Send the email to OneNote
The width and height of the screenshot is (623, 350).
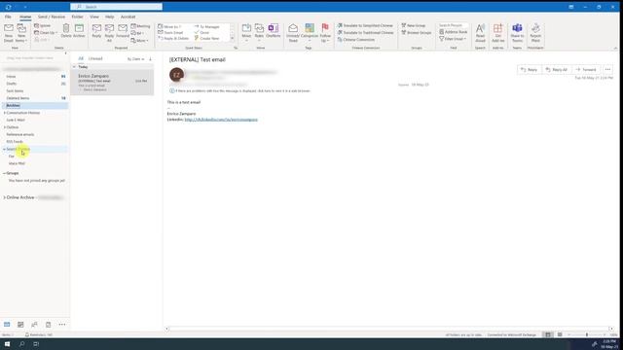[274, 31]
